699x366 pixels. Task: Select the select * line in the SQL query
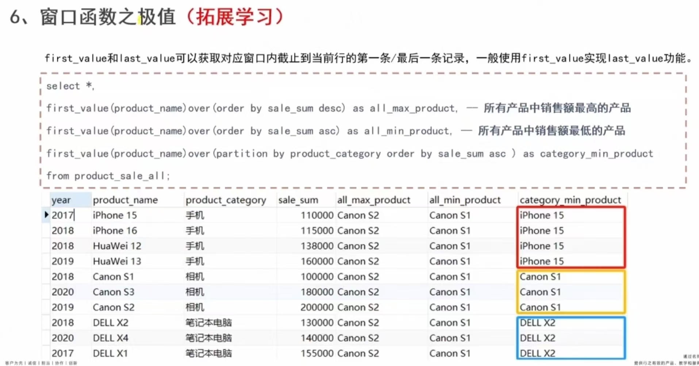(70, 86)
